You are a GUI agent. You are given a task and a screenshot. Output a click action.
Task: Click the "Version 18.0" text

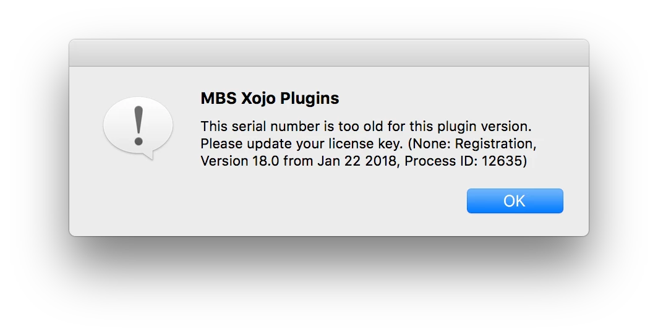(x=239, y=161)
